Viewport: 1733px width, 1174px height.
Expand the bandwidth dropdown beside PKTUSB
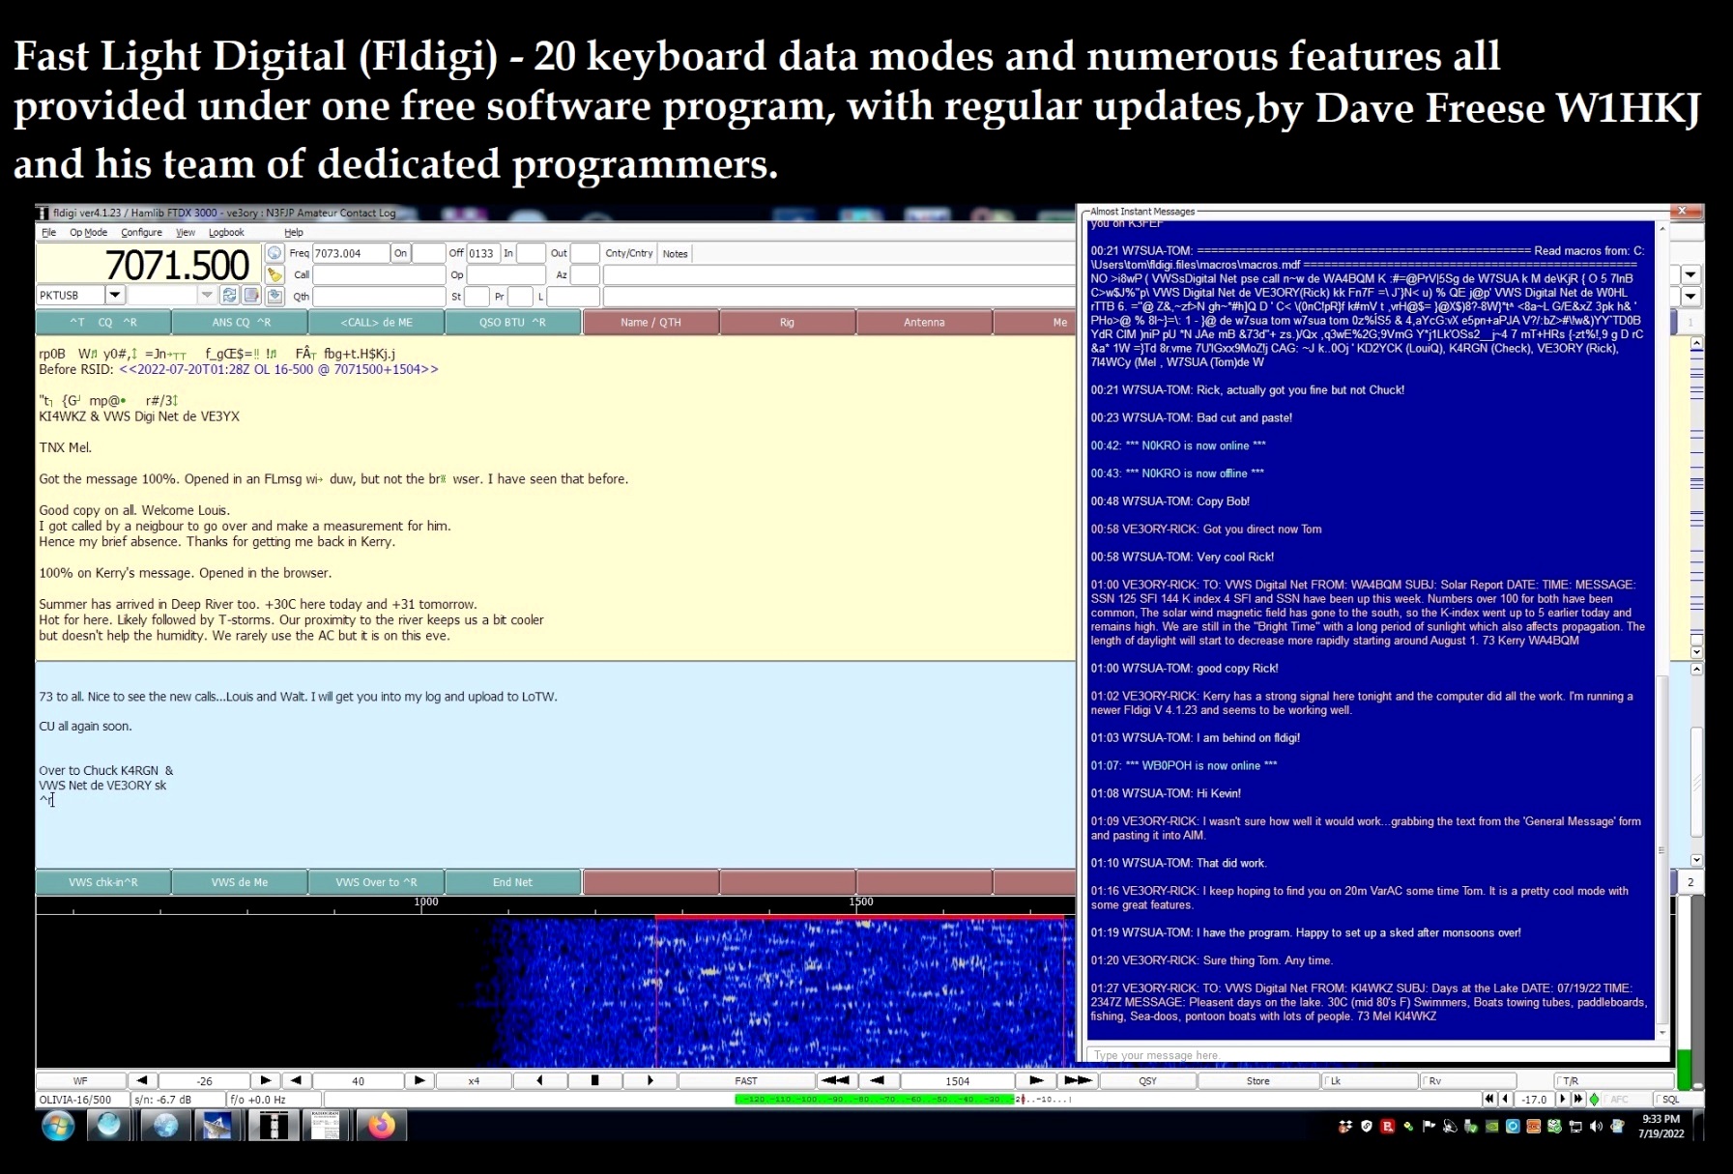tap(206, 296)
